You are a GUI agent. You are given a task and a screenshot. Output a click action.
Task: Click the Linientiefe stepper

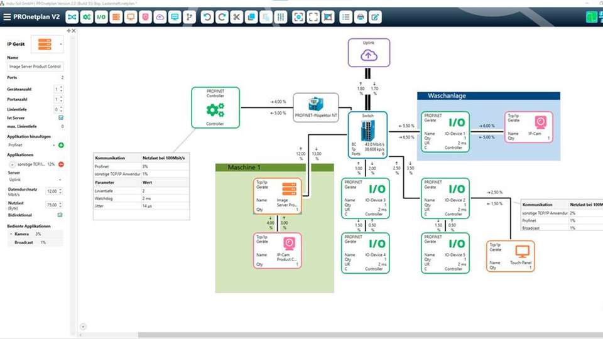(x=61, y=109)
